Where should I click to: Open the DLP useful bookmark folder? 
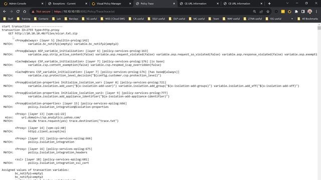click(177, 19)
